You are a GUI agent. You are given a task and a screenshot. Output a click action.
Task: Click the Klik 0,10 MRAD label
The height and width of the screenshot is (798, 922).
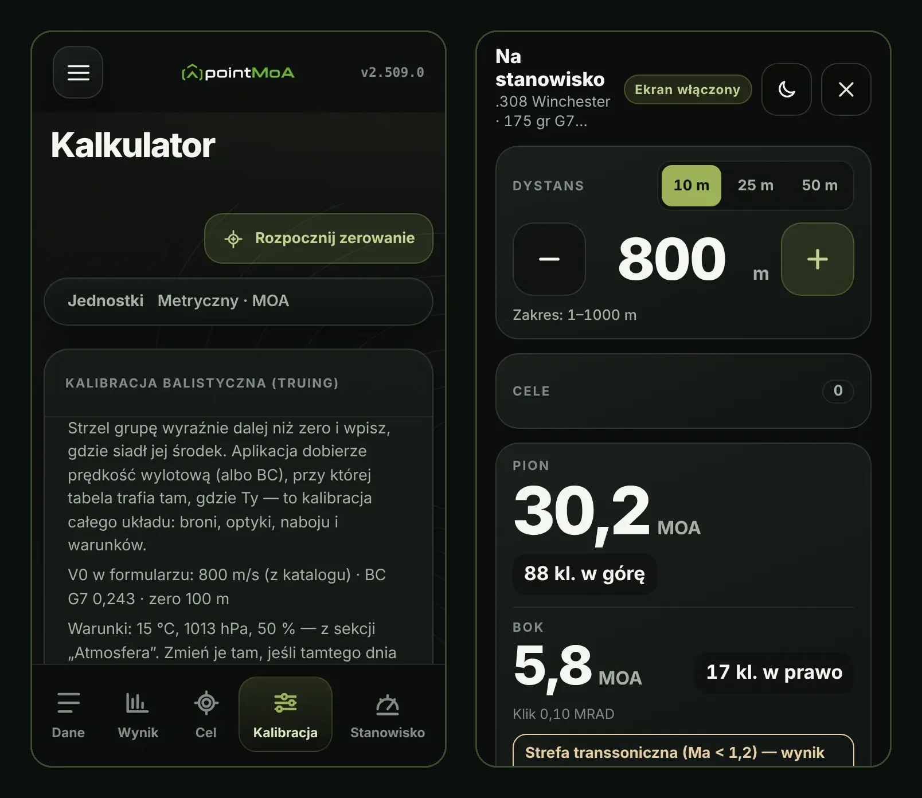click(x=563, y=714)
